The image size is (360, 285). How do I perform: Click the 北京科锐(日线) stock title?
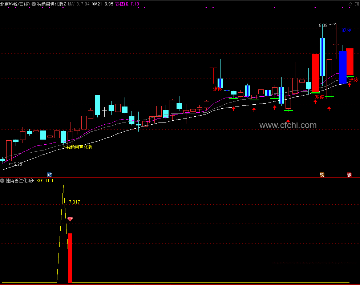click(15, 4)
